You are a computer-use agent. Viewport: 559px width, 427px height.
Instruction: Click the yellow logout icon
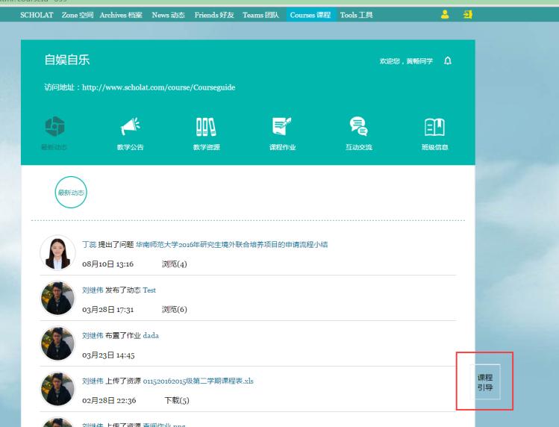pyautogui.click(x=468, y=15)
